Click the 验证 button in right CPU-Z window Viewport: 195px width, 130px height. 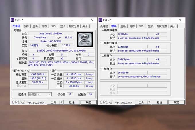[159, 102]
